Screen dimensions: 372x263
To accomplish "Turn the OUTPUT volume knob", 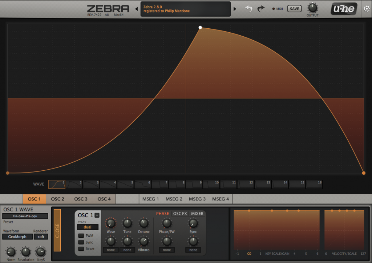I will pos(312,7).
